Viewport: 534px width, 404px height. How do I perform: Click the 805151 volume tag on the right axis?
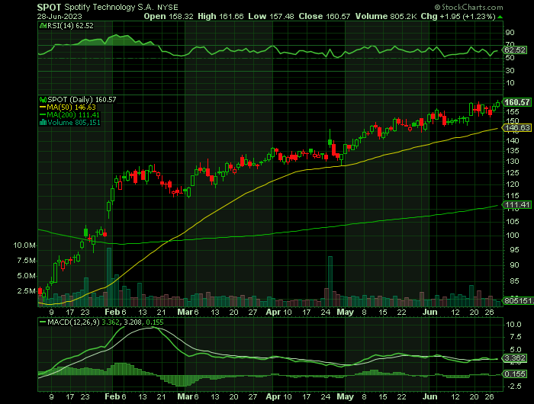click(518, 301)
